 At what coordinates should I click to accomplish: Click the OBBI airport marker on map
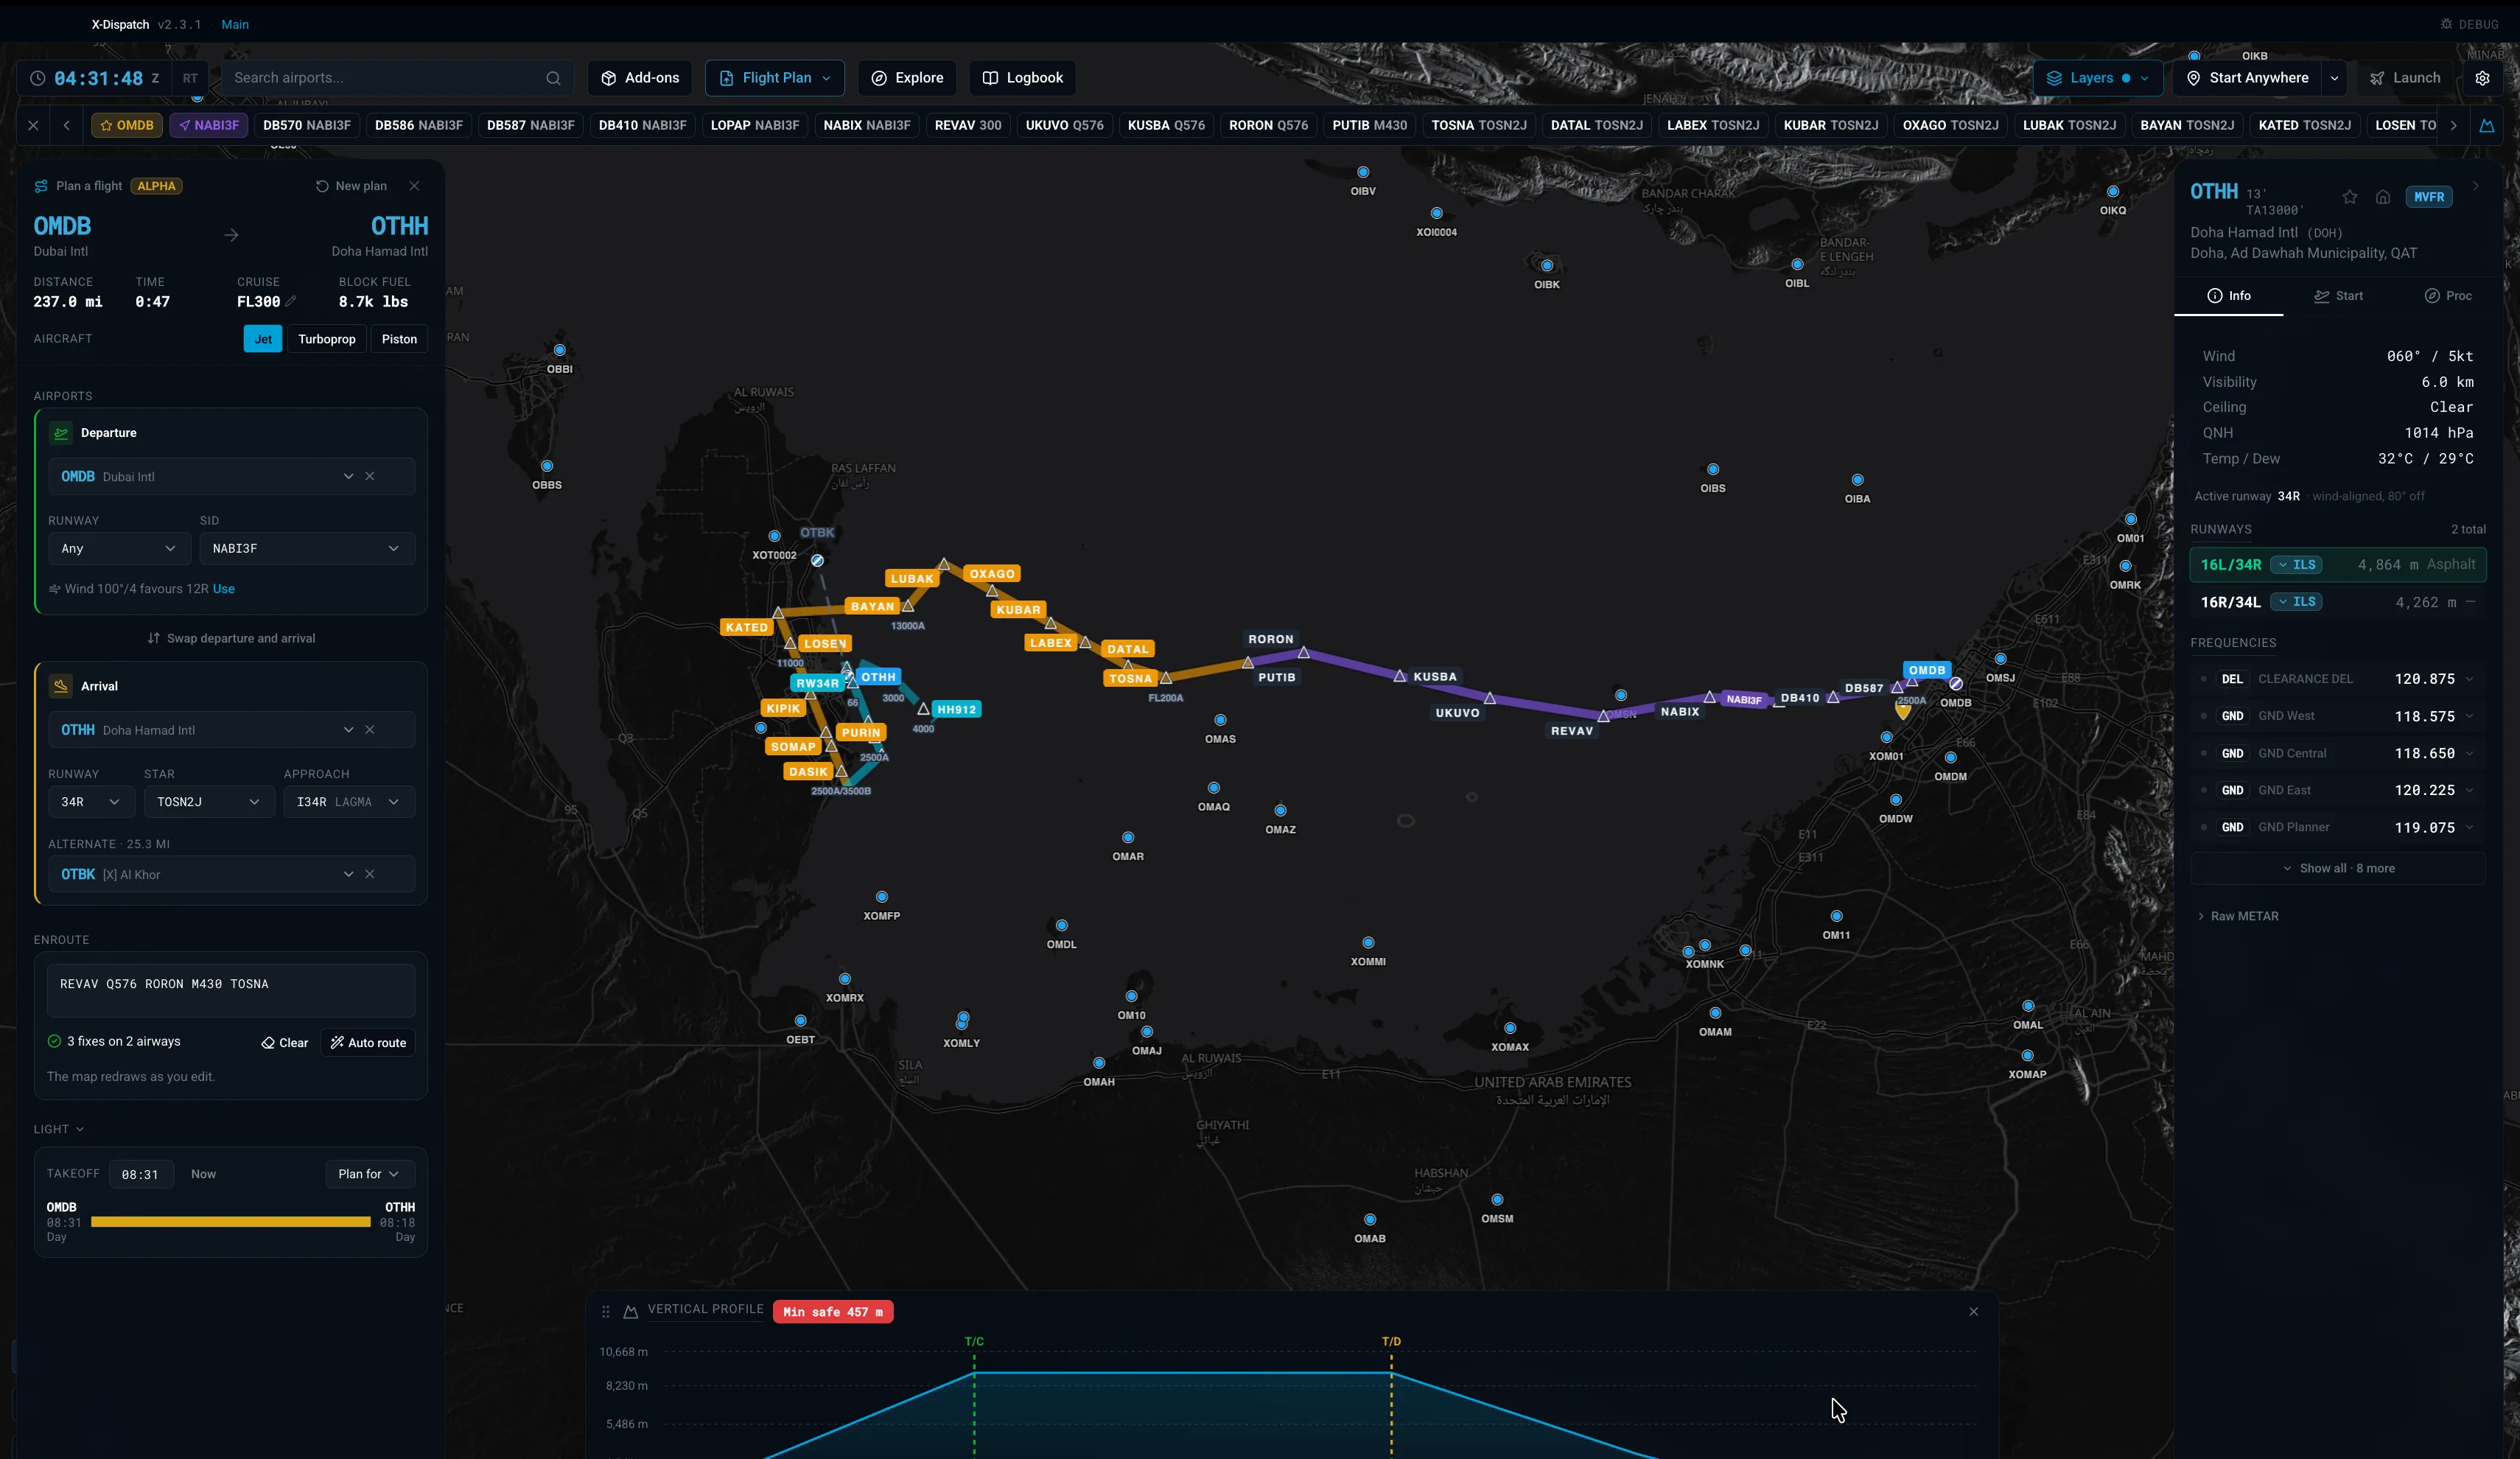(560, 350)
